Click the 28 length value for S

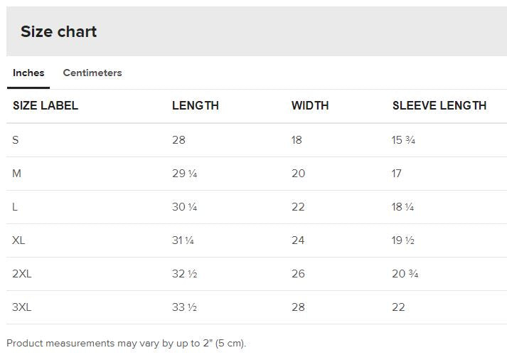[x=178, y=139]
